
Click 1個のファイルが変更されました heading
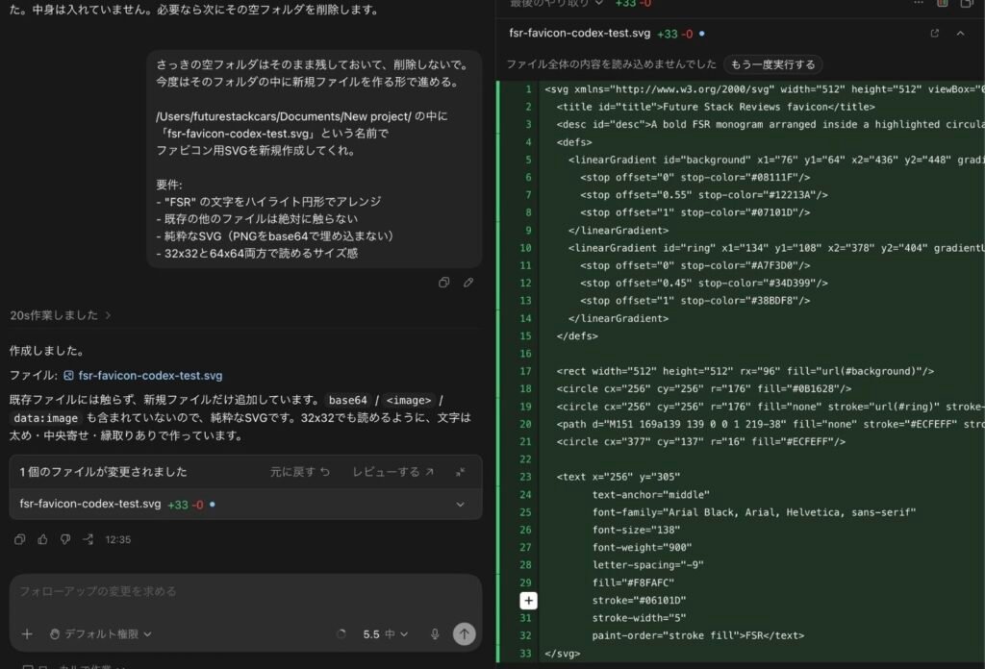[x=103, y=472]
